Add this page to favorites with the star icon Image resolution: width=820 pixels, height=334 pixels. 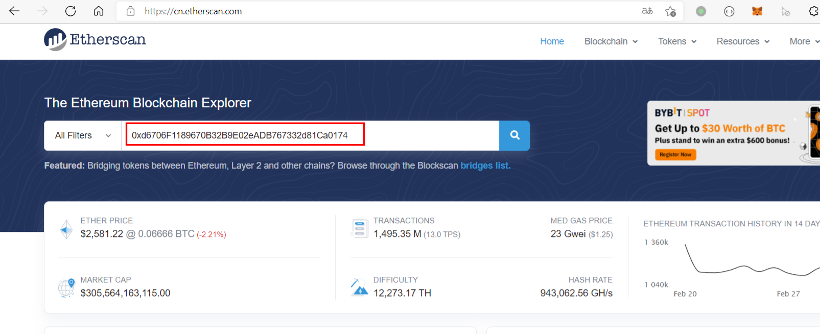[671, 11]
